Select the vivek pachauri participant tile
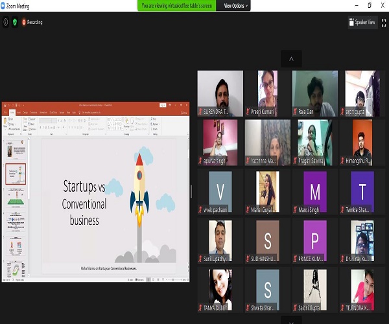Viewport: 389px width, 324px height. pyautogui.click(x=220, y=192)
